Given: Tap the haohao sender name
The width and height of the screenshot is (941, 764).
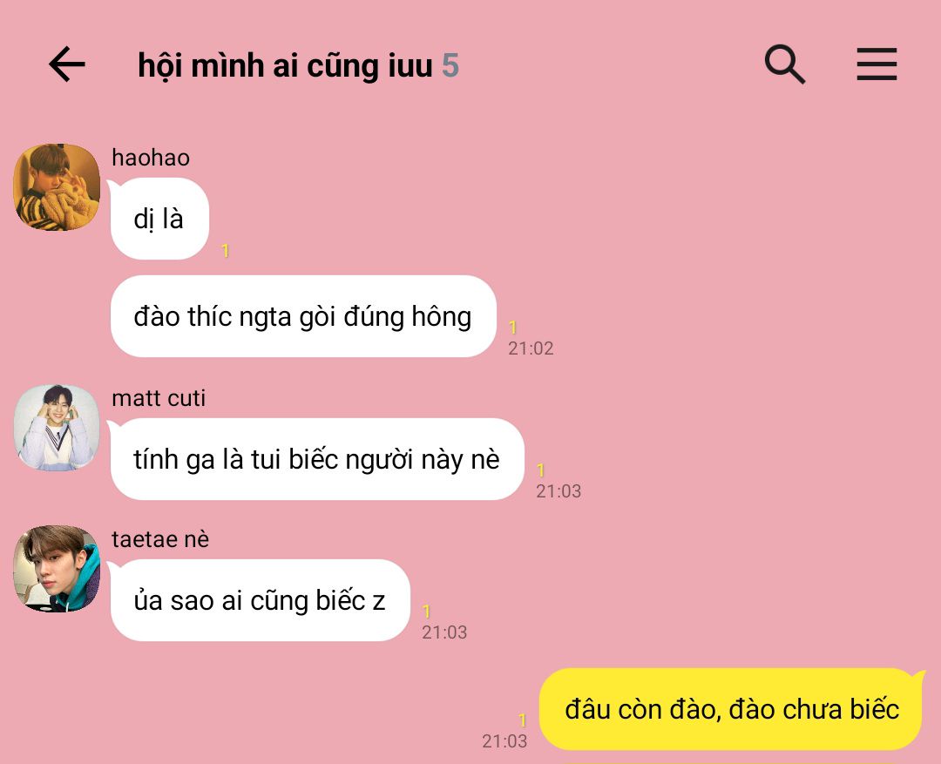Looking at the screenshot, I should [x=151, y=158].
